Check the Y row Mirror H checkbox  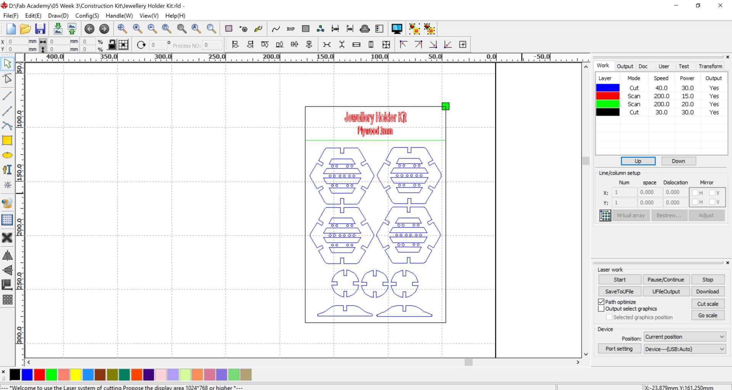point(695,202)
